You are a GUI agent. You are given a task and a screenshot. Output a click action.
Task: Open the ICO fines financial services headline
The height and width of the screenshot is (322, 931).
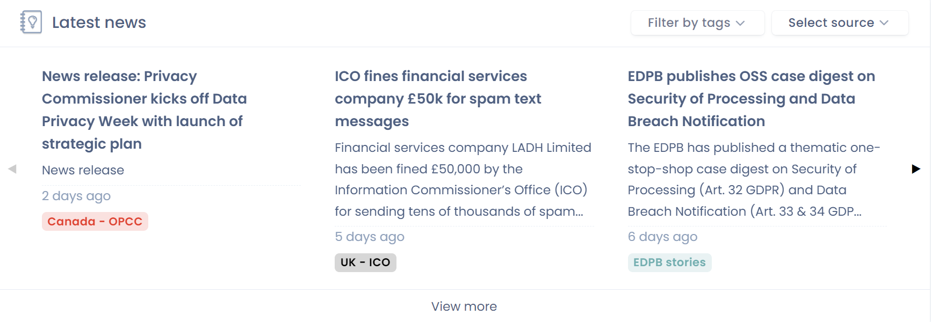tap(437, 99)
